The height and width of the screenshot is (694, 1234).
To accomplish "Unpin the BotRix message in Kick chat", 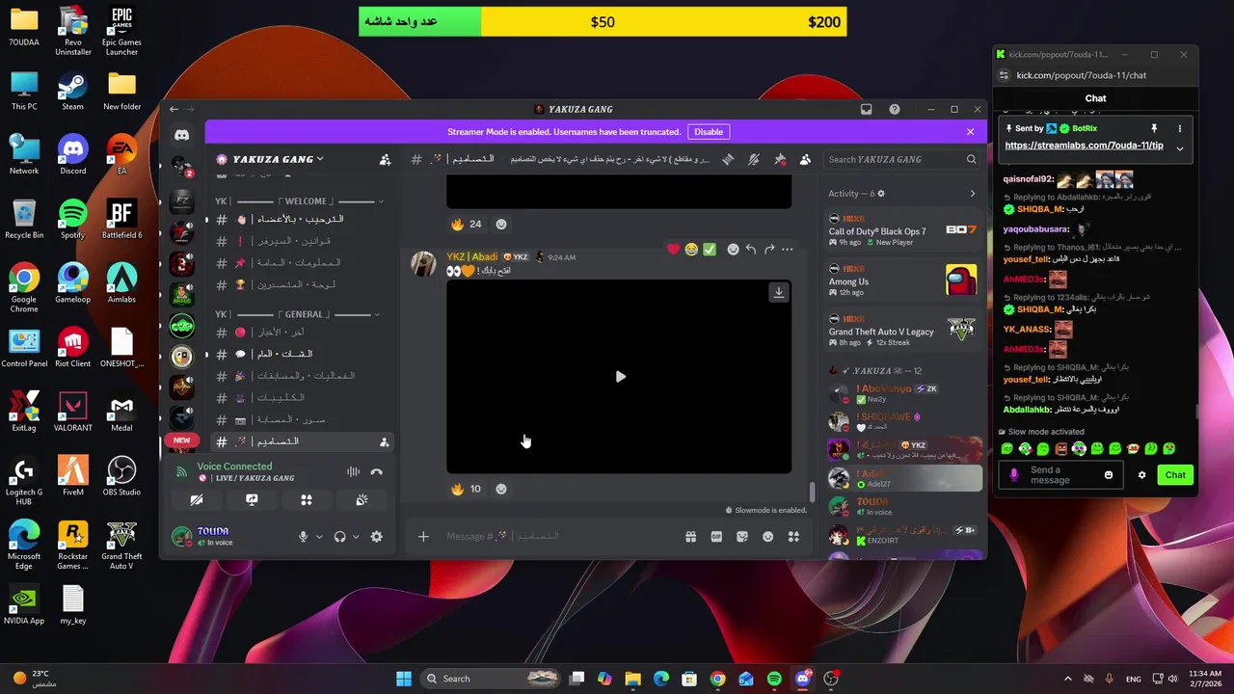I will coord(1154,128).
